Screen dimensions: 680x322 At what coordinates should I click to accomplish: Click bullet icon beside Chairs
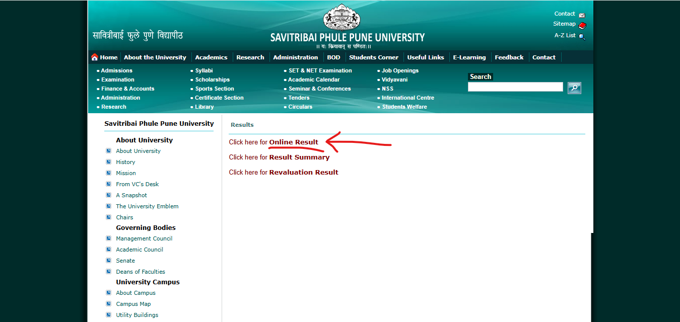[108, 217]
